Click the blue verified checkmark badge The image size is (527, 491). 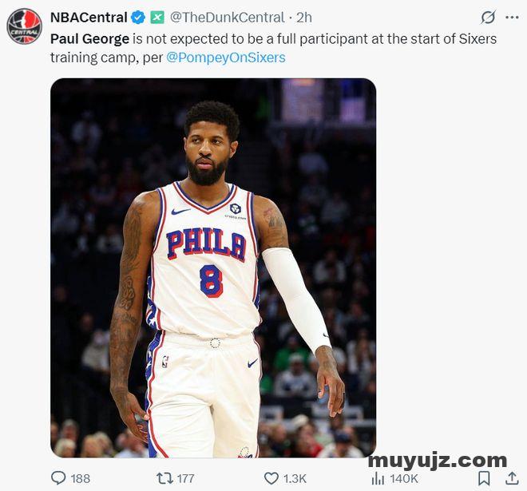[x=138, y=18]
